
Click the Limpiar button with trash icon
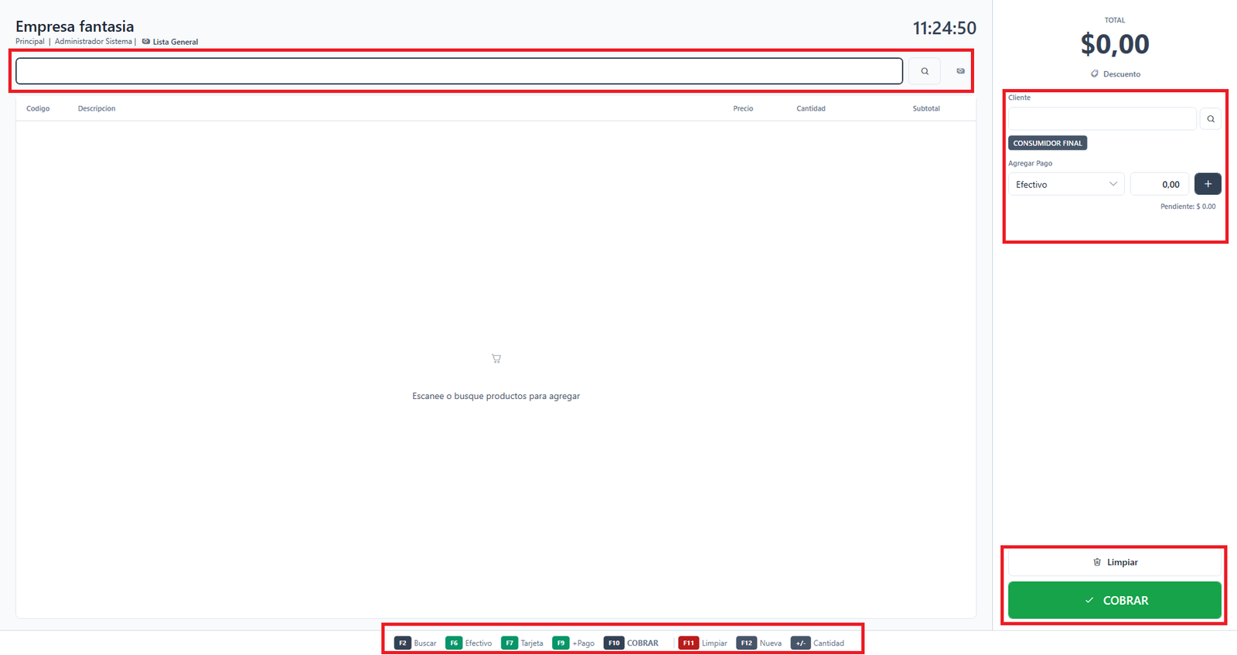[x=1115, y=562]
